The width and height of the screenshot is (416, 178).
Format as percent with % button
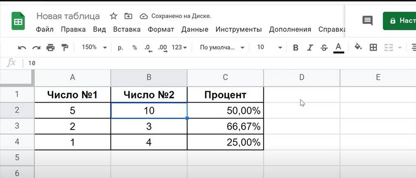point(135,47)
